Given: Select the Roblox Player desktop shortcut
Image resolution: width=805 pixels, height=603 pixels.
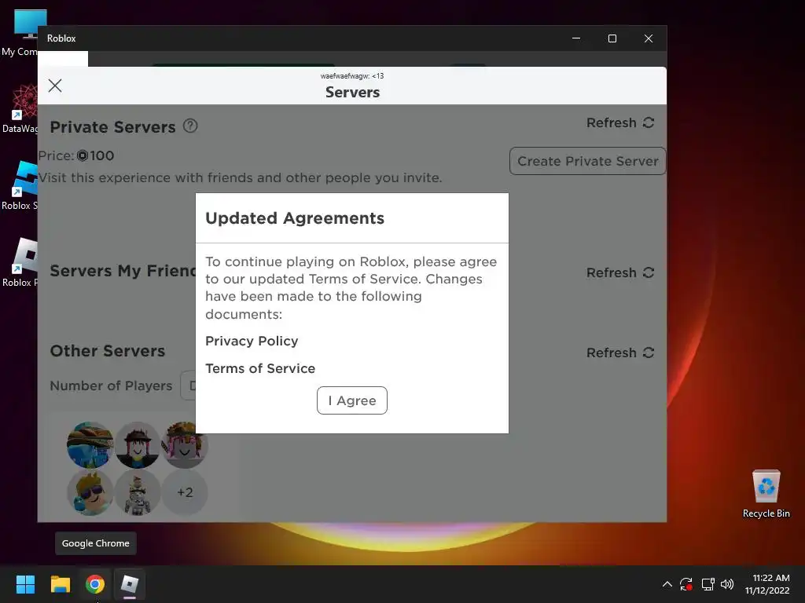Looking at the screenshot, I should [20, 263].
